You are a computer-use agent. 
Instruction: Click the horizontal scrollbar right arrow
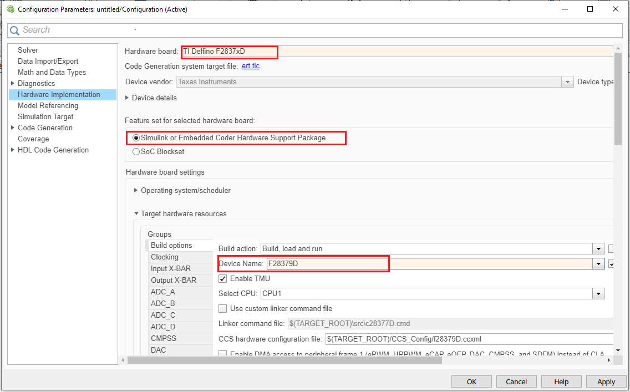point(609,360)
